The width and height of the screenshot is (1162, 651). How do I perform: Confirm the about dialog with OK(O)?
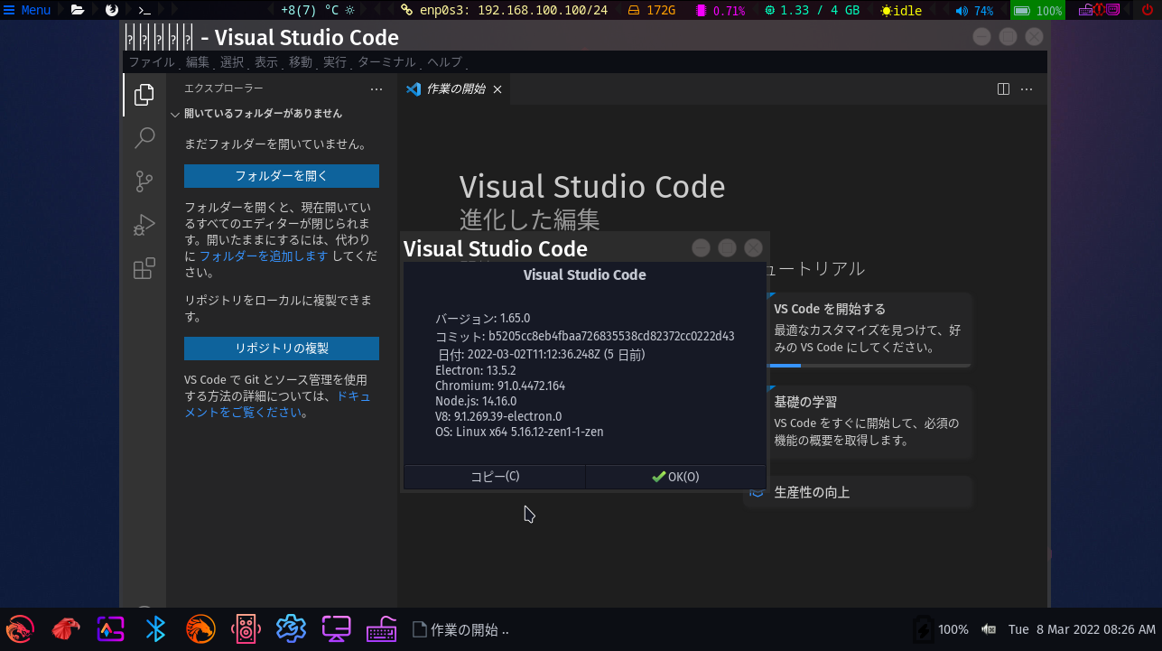(x=675, y=477)
